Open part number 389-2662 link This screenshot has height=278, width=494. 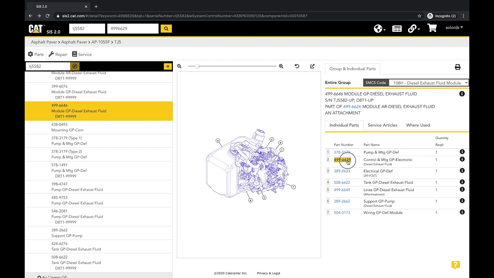[x=342, y=201]
